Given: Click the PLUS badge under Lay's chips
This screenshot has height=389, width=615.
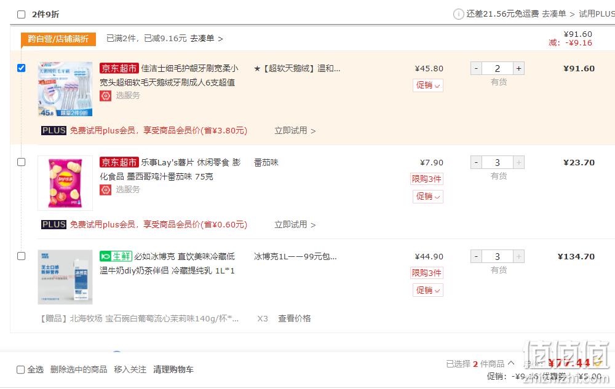Looking at the screenshot, I should [x=54, y=224].
